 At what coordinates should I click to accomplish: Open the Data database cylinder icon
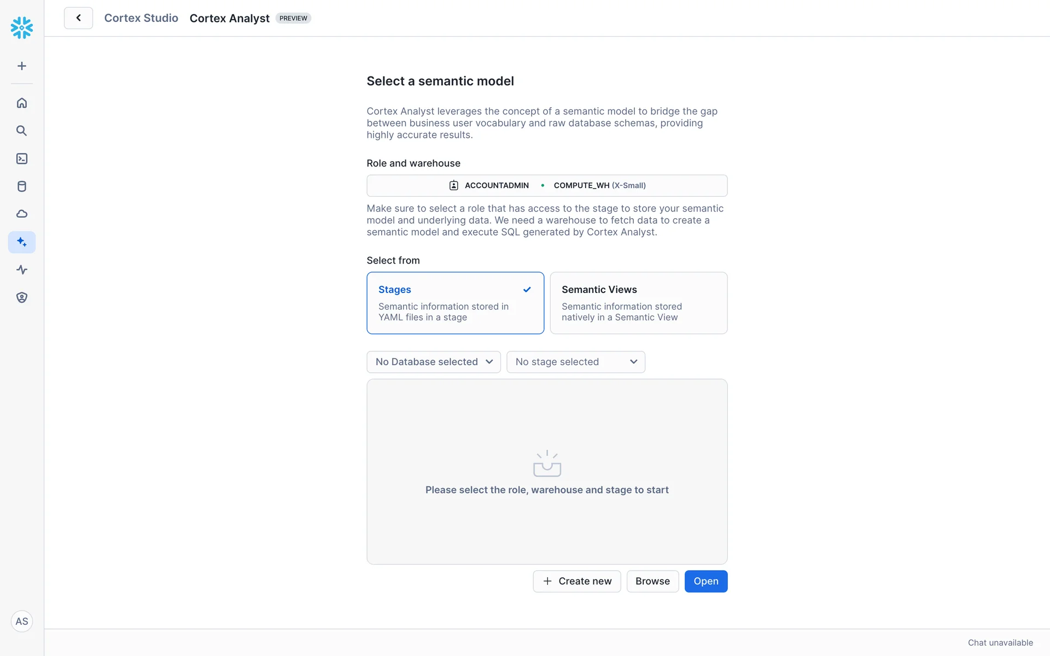[22, 186]
